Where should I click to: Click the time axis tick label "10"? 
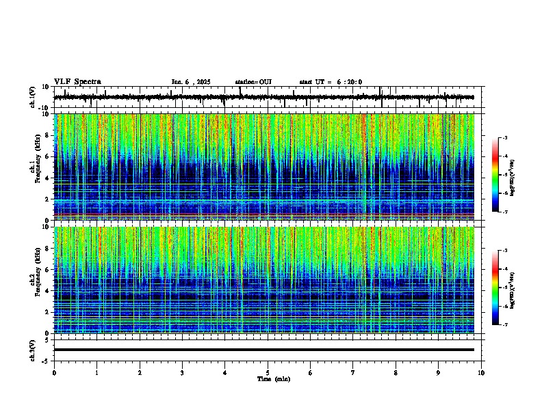tap(481, 373)
